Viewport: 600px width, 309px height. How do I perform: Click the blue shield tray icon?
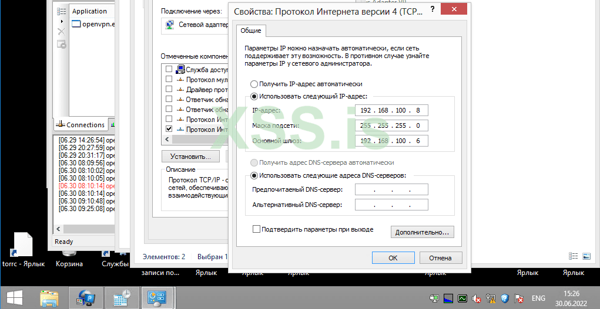tap(505, 298)
